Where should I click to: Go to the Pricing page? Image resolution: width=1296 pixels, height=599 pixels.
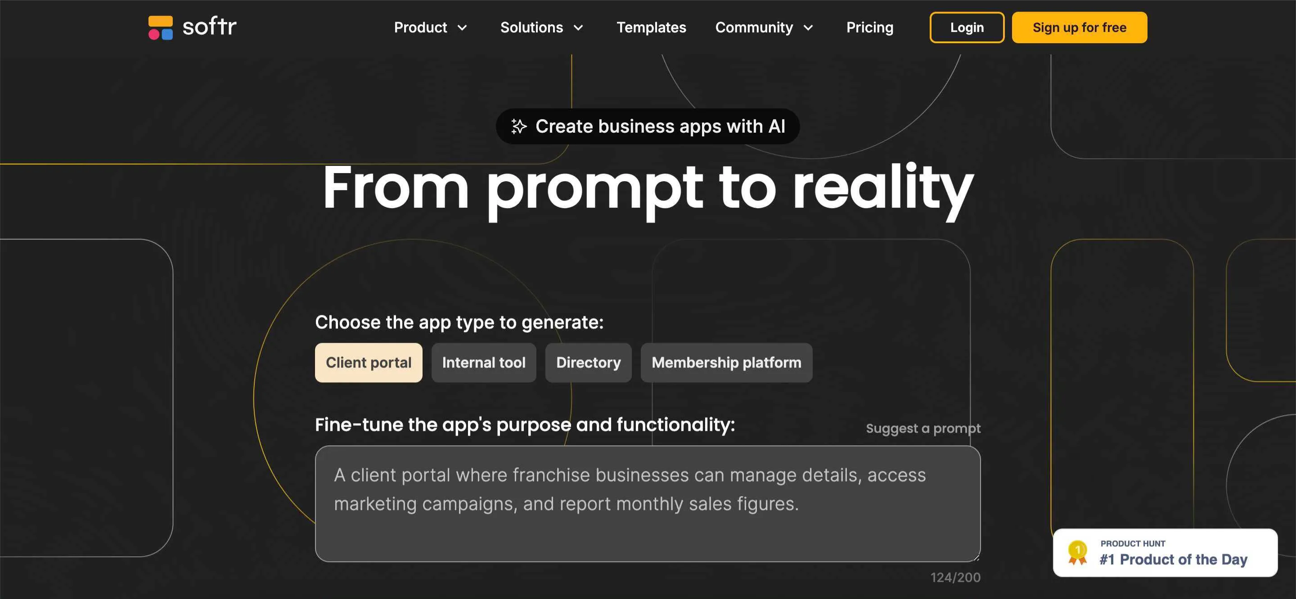click(869, 27)
